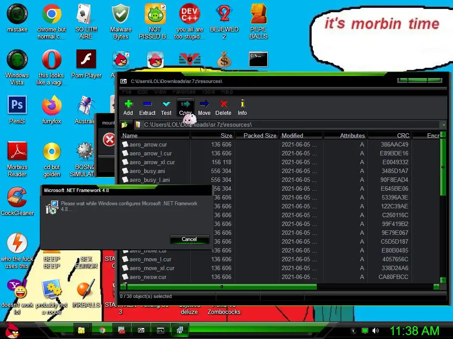Image resolution: width=453 pixels, height=339 pixels.
Task: Click CRC value CA80FBCC
Action: (x=393, y=277)
